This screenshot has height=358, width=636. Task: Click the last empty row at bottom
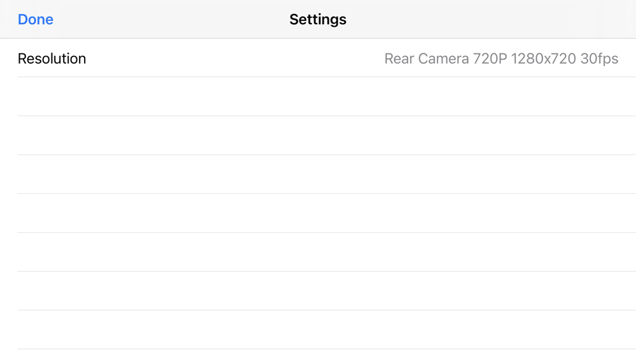[318, 354]
